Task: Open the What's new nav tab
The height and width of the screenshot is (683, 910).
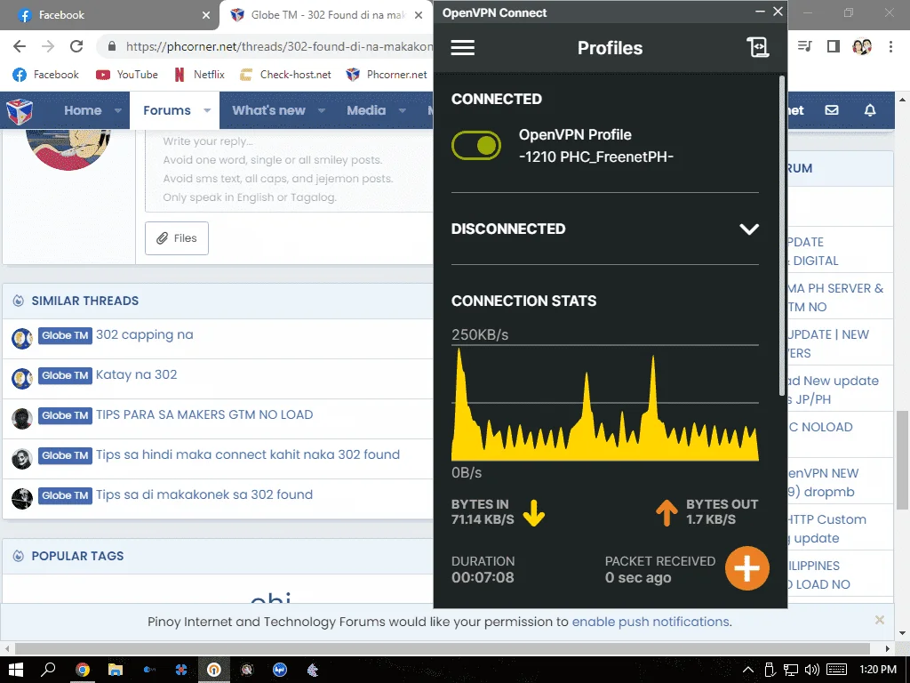Action: [268, 110]
